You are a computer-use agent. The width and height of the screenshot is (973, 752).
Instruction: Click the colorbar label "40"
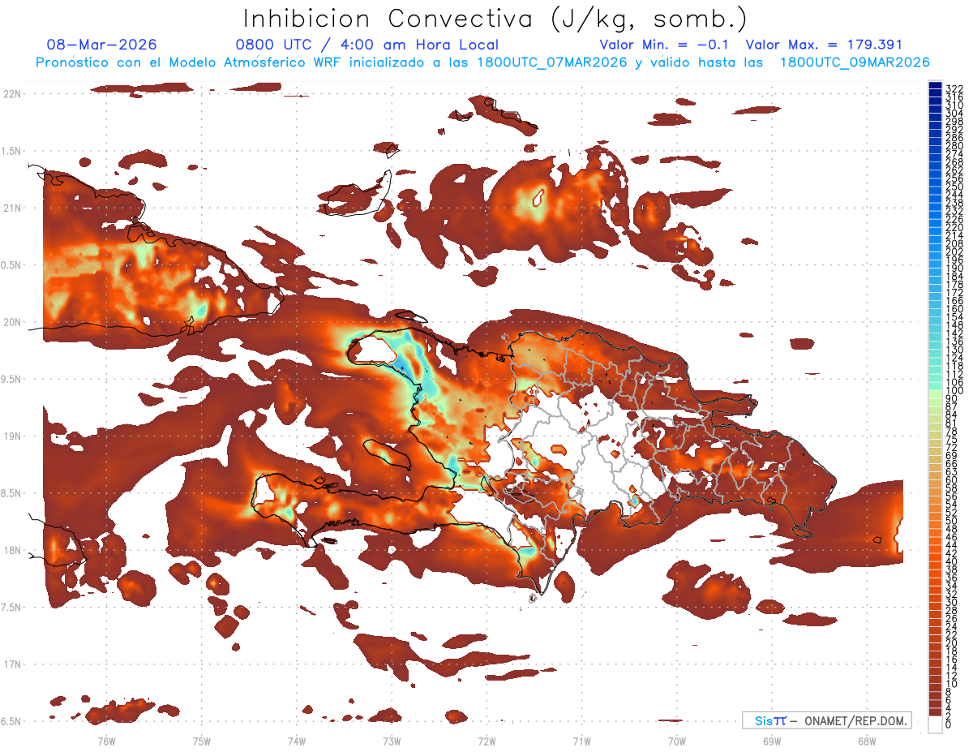tap(952, 561)
